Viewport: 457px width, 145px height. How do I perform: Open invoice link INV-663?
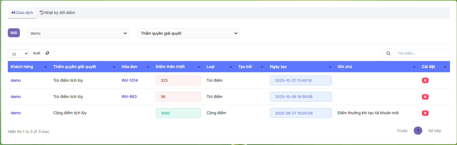[129, 97]
